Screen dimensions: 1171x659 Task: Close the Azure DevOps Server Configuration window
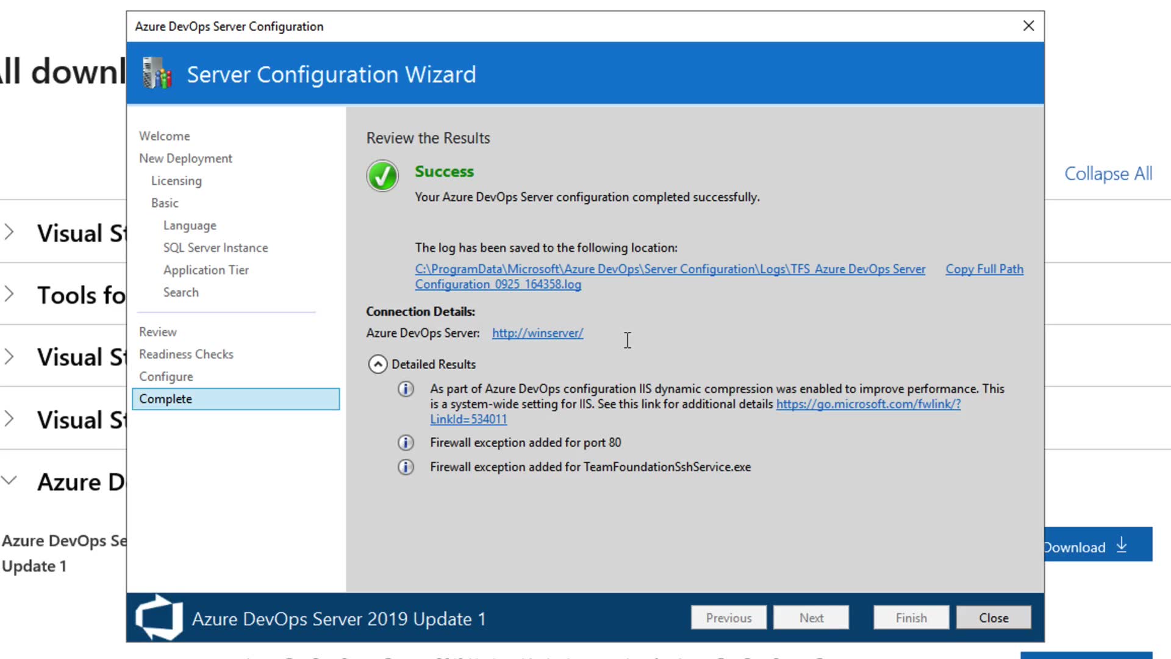(x=1028, y=26)
